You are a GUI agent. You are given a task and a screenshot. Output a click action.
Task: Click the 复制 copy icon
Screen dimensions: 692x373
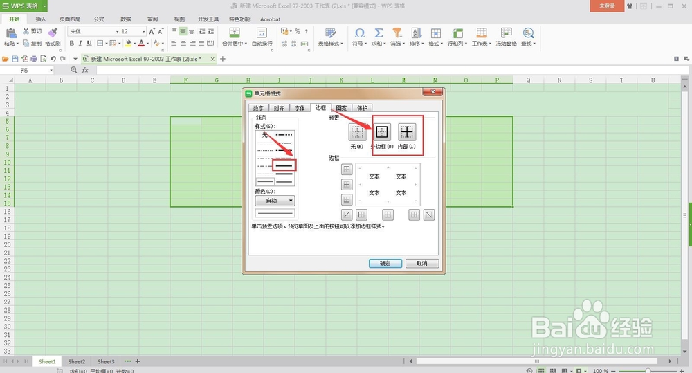coord(26,44)
